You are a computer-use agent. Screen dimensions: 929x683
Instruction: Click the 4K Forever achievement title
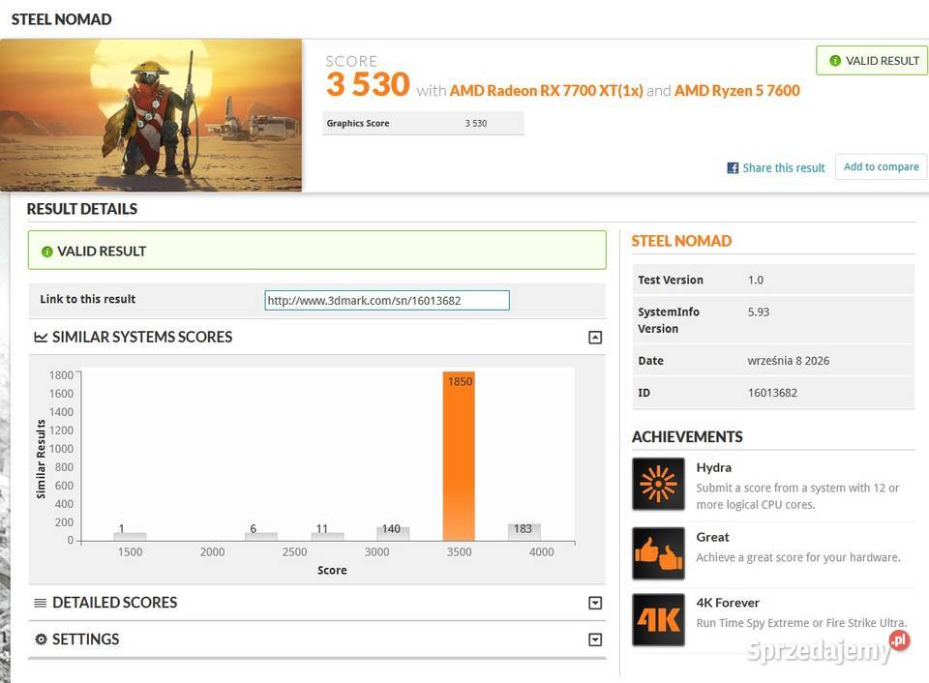(x=728, y=603)
